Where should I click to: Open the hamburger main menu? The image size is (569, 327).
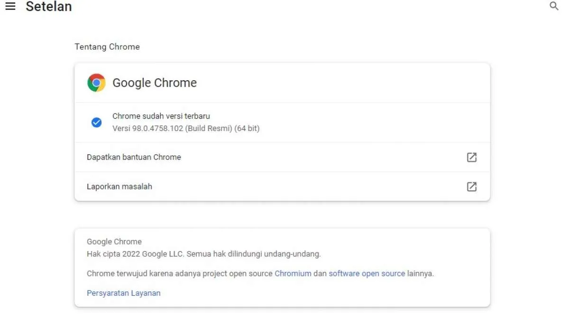[x=10, y=7]
